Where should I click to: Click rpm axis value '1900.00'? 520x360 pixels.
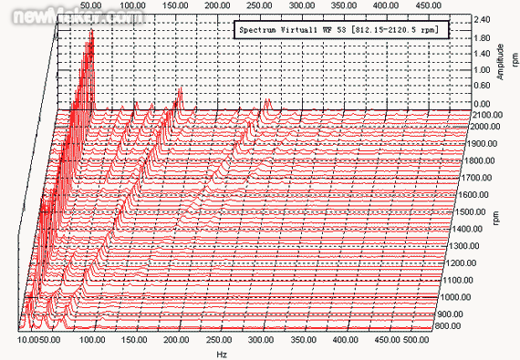coord(482,144)
